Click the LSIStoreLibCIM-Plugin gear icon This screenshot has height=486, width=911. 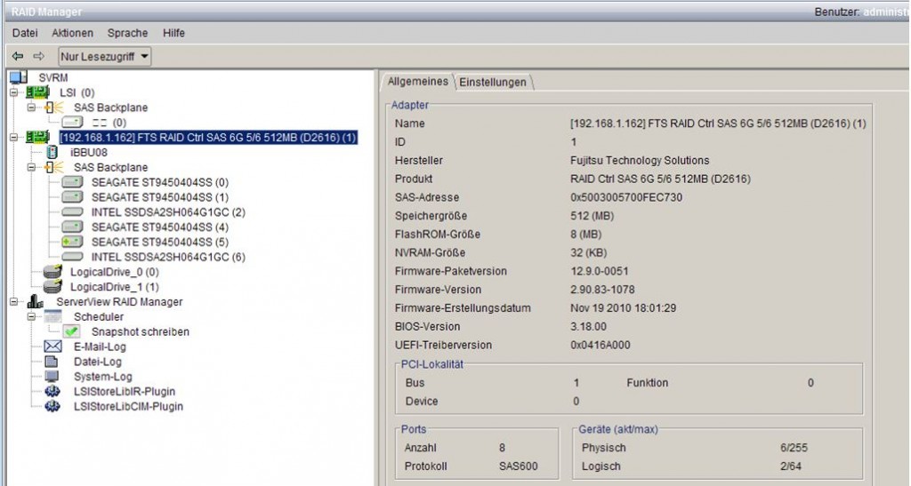tap(52, 407)
